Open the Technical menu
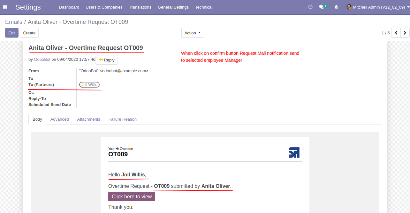 (x=204, y=7)
